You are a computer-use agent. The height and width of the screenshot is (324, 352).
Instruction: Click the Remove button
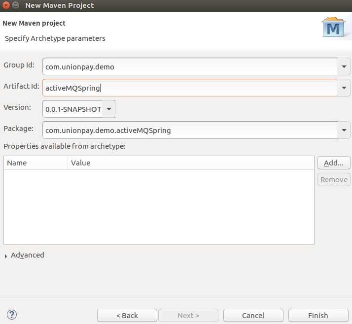(x=334, y=180)
